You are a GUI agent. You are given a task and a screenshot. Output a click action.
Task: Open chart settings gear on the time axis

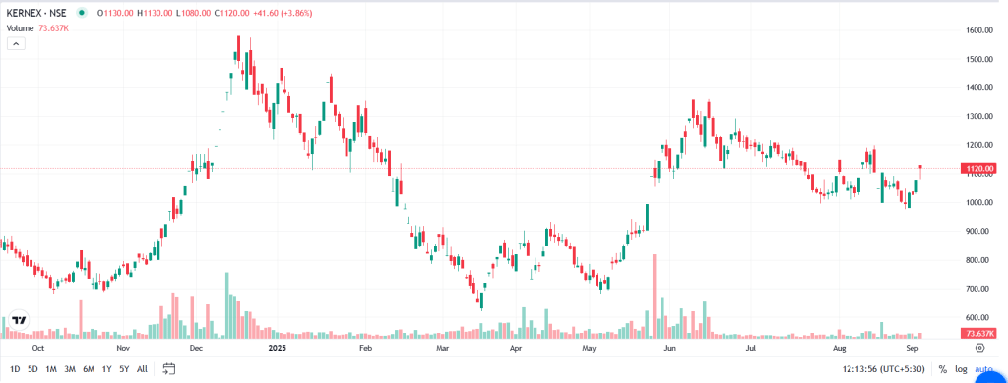click(x=979, y=349)
